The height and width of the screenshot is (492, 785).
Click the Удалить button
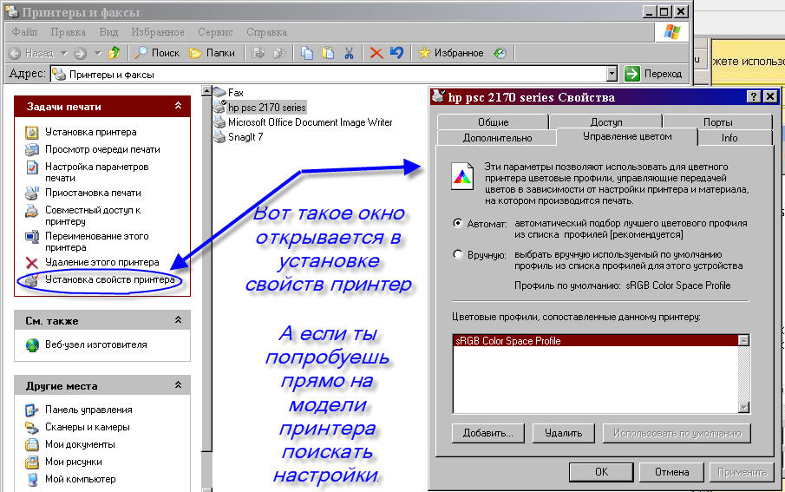click(563, 433)
